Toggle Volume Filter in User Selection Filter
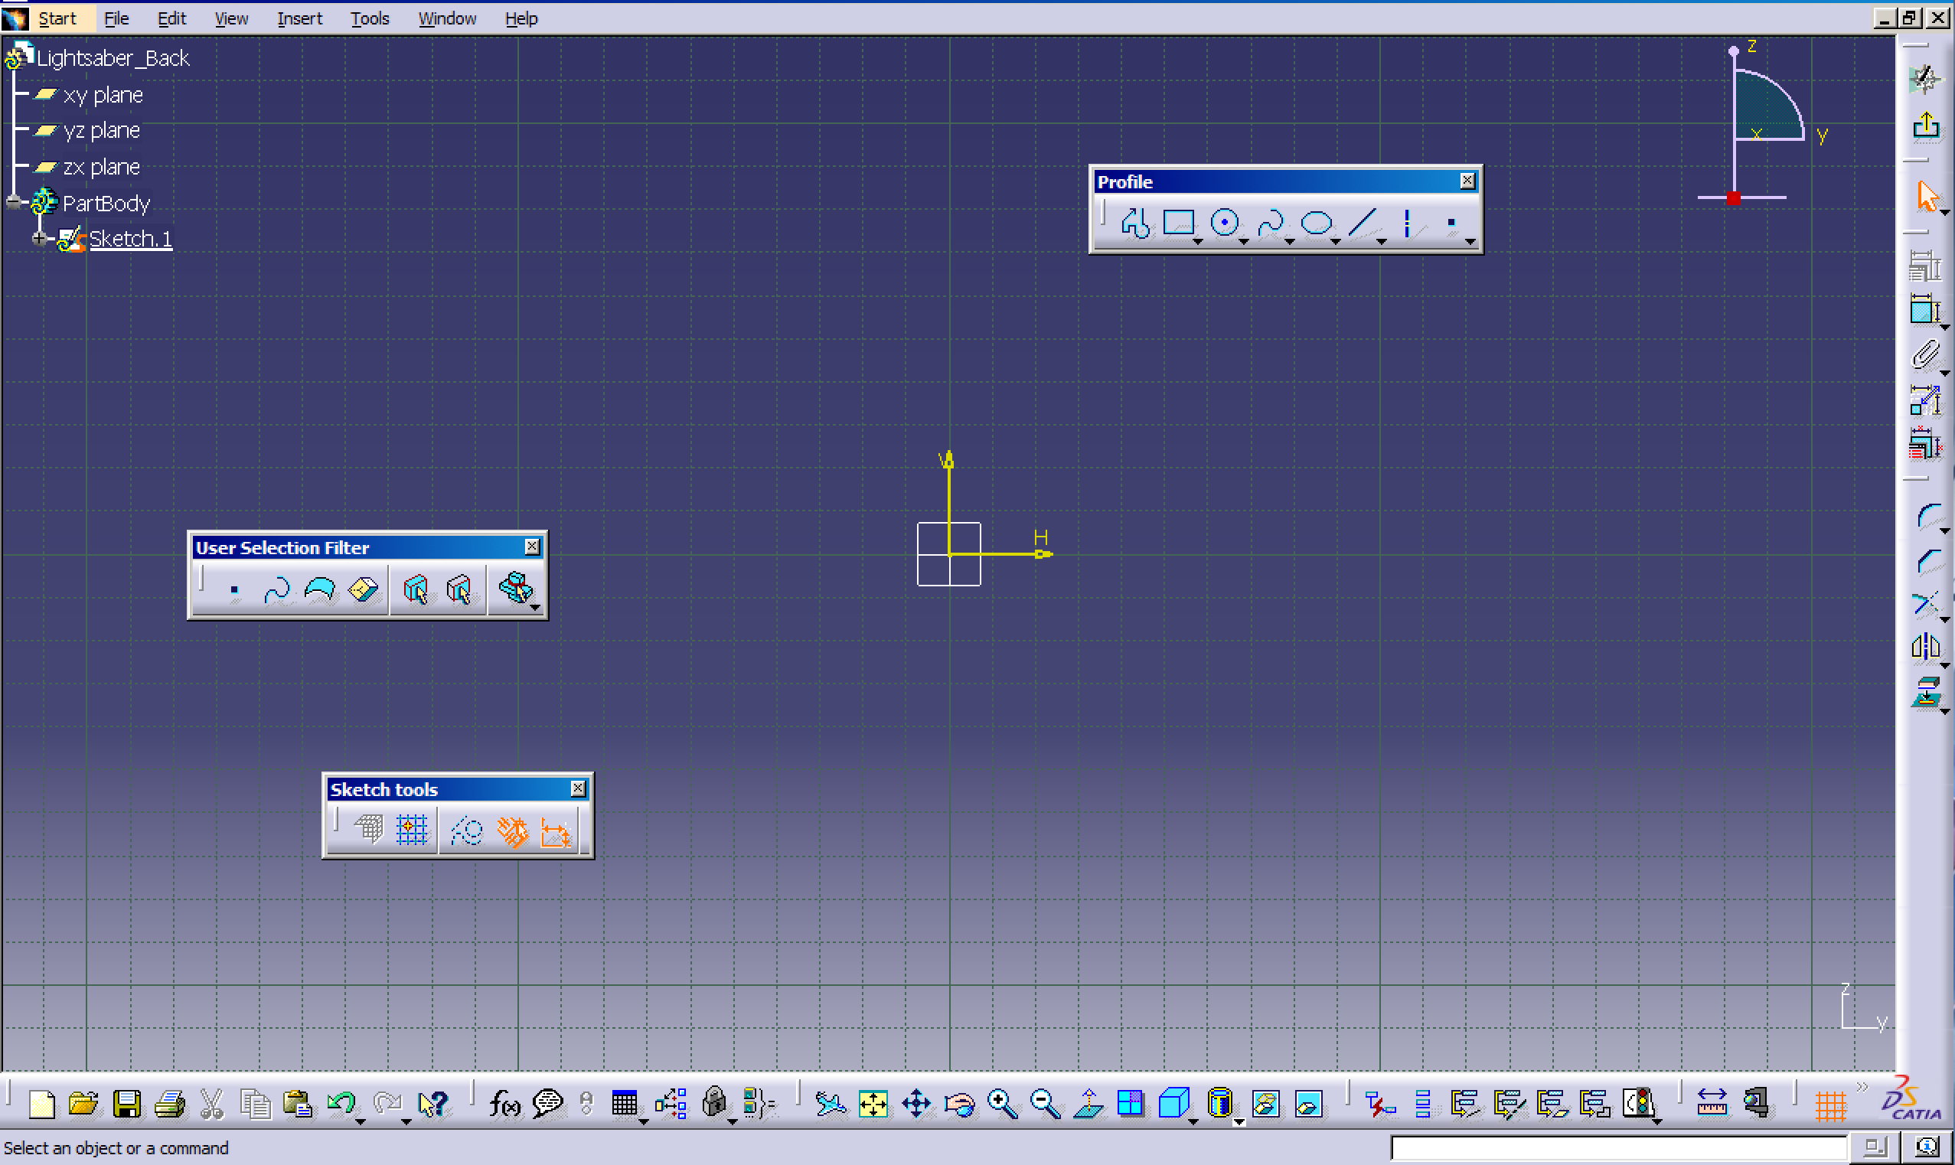Image resolution: width=1955 pixels, height=1165 pixels. click(x=364, y=589)
